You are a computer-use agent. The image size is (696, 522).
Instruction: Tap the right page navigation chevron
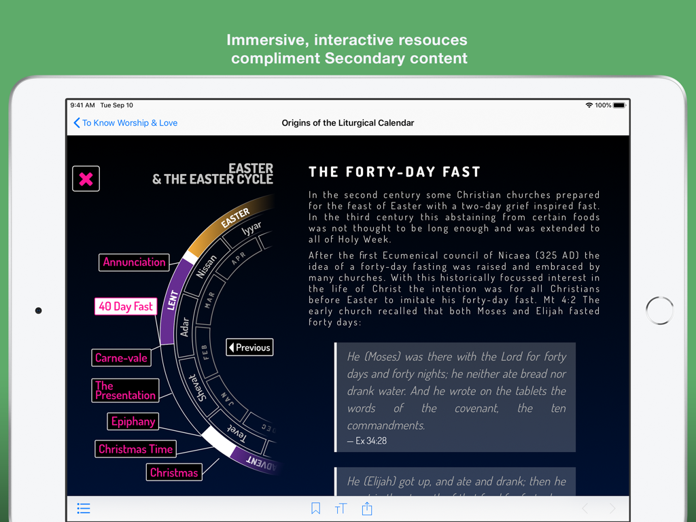coord(610,508)
